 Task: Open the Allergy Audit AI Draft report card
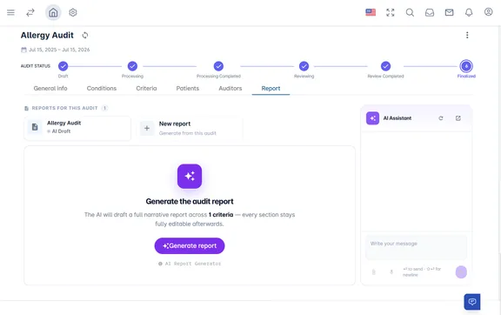(77, 128)
